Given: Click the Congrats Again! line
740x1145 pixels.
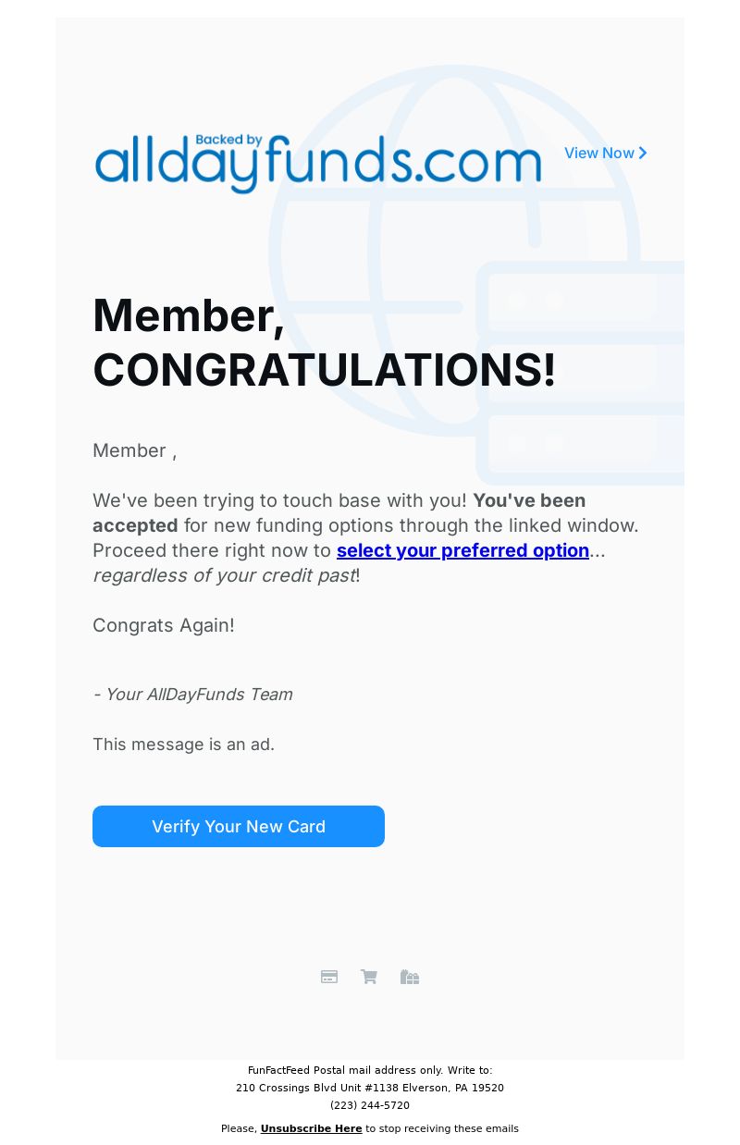Looking at the screenshot, I should tap(164, 625).
